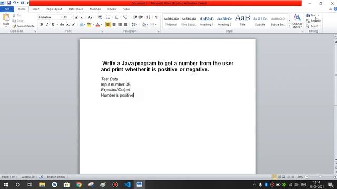Image resolution: width=337 pixels, height=189 pixels.
Task: Apply the Heading 2 style
Action: click(x=225, y=21)
